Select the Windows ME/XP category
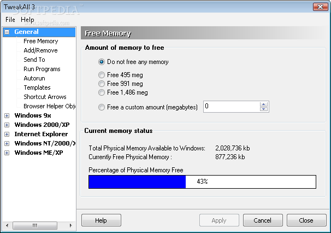 click(x=39, y=153)
